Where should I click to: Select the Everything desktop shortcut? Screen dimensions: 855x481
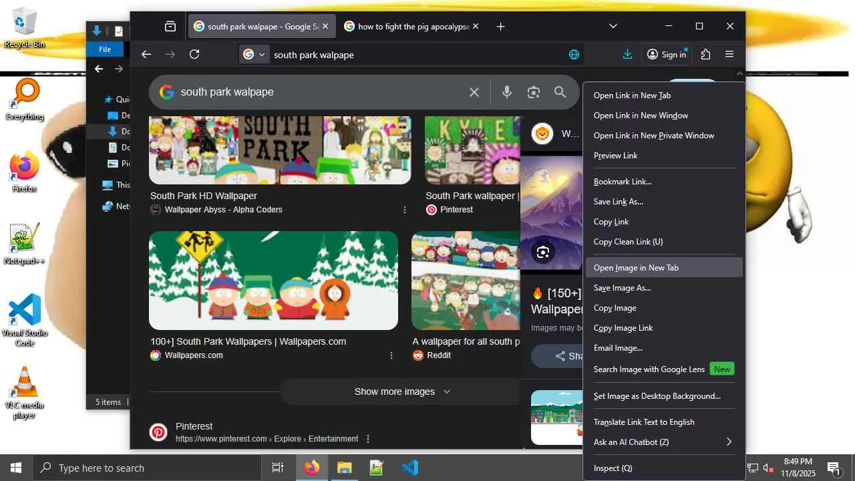[25, 99]
